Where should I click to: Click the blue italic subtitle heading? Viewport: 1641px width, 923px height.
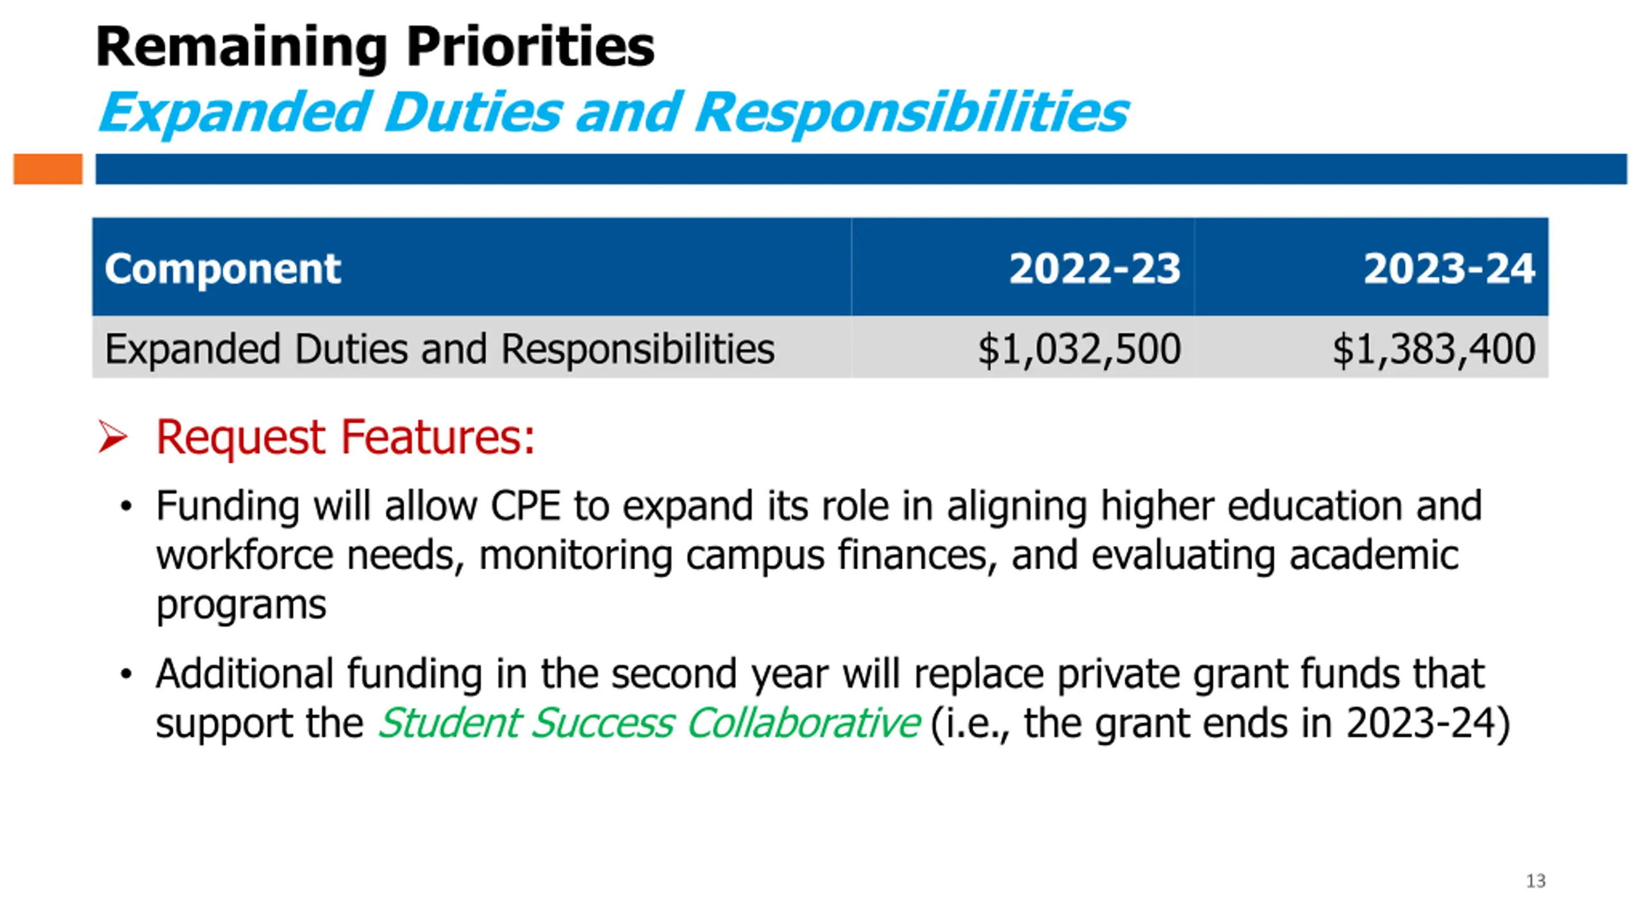point(612,112)
